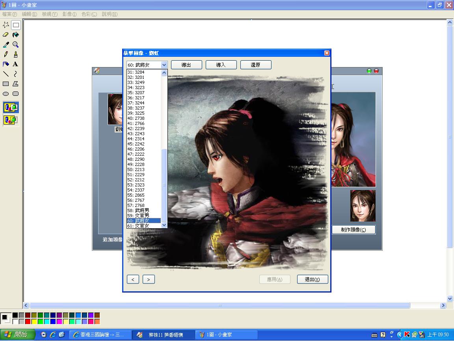
Task: Click the keyboard language bar icon
Action: tap(374, 335)
